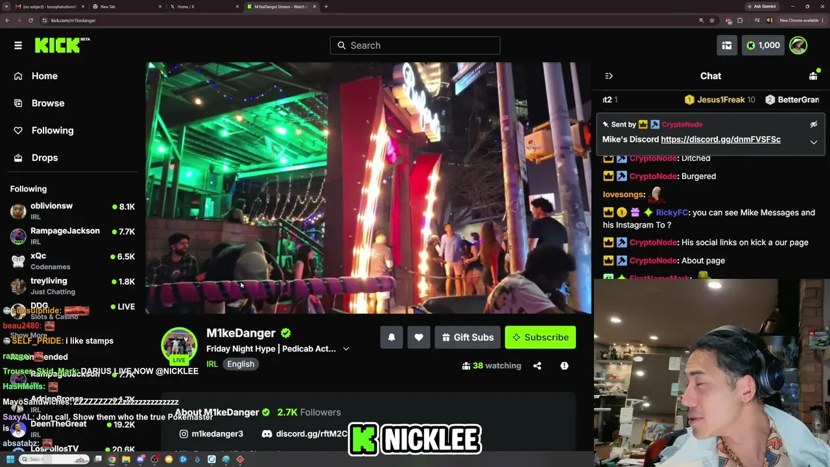Screen dimensions: 830x467
Task: Open the user profile avatar menu
Action: pyautogui.click(x=798, y=45)
